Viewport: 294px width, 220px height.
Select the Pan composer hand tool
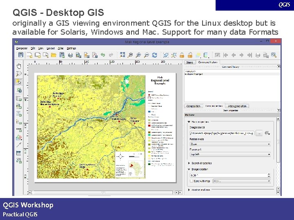[19, 66]
